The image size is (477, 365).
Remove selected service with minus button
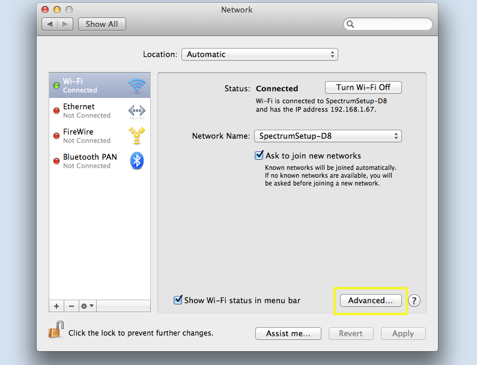tap(71, 306)
